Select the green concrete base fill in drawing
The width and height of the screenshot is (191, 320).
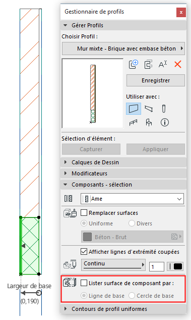tap(30, 246)
